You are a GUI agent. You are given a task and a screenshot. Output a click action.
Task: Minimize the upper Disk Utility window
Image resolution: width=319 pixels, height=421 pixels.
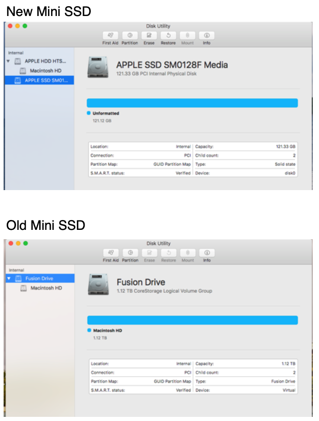point(18,26)
